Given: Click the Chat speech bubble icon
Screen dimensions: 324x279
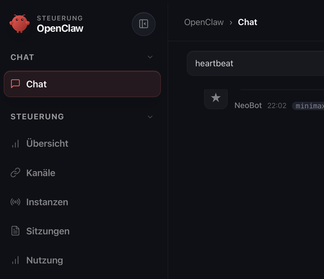Looking at the screenshot, I should [15, 84].
